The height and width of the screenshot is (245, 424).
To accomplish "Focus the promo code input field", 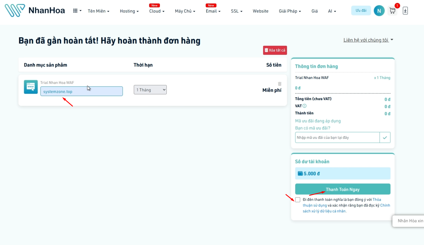I will [337, 137].
